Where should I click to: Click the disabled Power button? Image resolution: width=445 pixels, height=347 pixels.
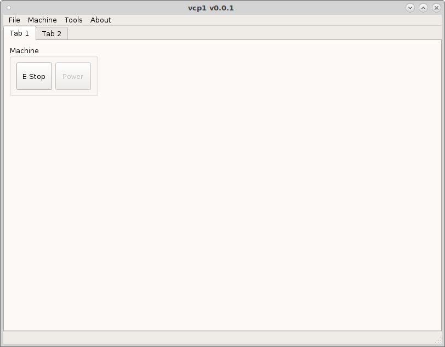(73, 76)
